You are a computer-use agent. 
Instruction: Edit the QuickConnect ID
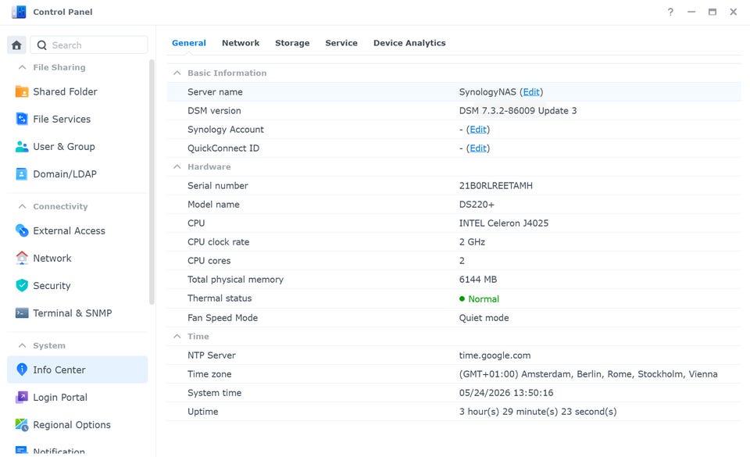(x=478, y=148)
